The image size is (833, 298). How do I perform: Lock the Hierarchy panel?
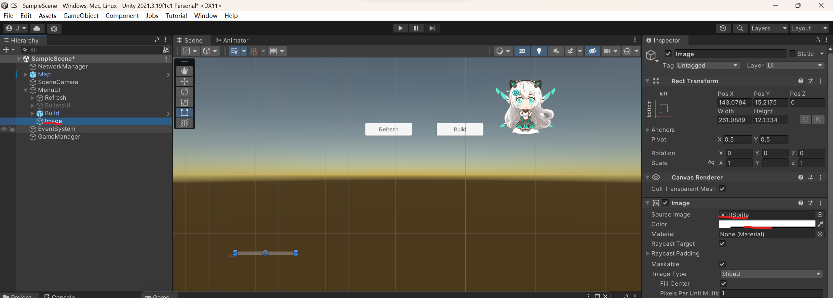click(157, 40)
